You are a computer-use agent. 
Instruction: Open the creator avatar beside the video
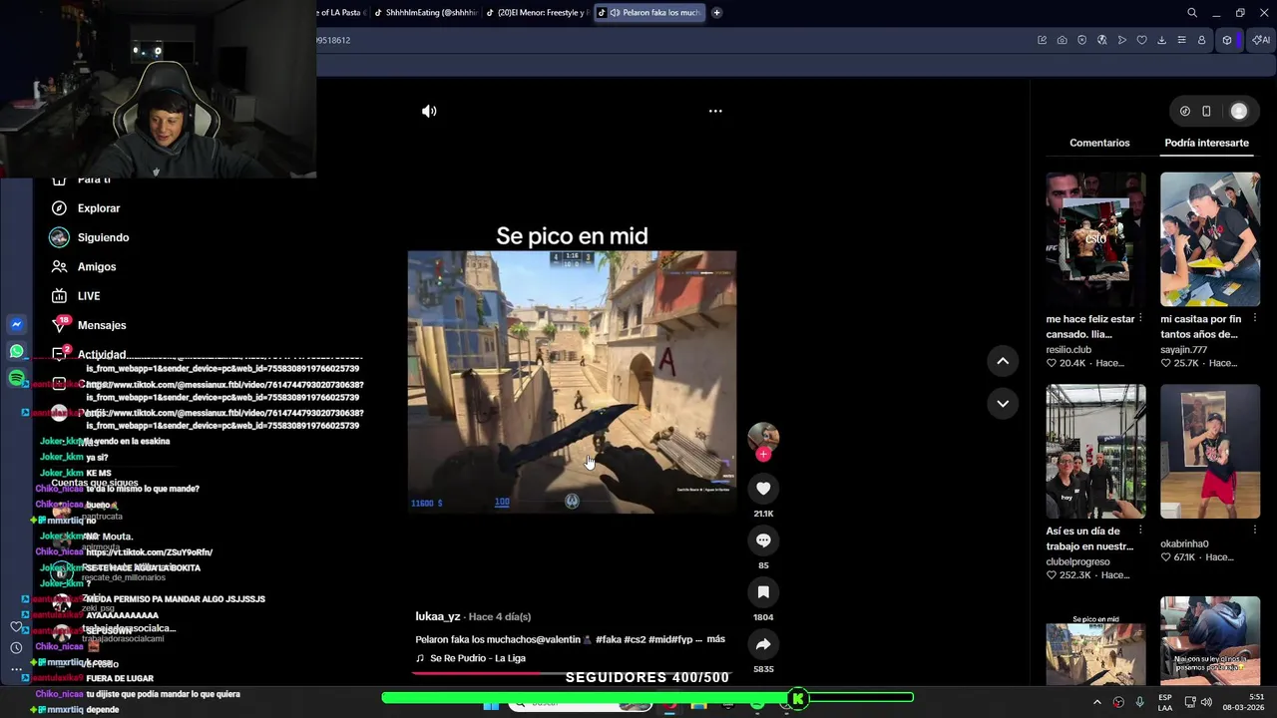point(763,436)
